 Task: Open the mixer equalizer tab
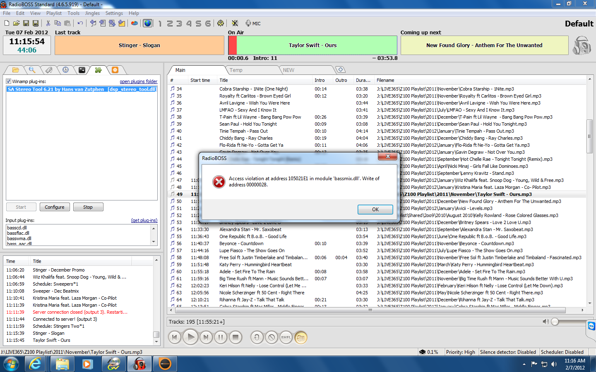point(82,70)
